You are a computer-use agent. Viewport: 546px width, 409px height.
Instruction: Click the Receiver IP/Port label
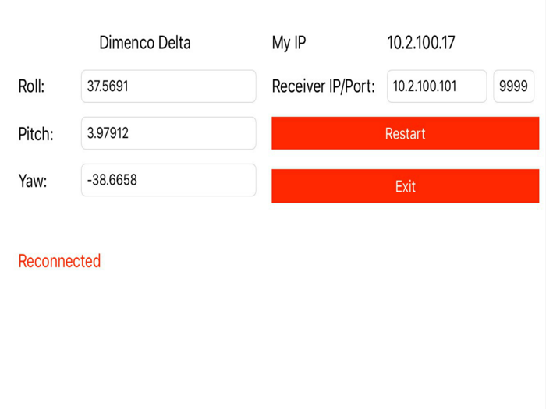pos(323,86)
